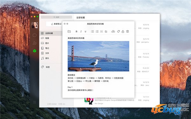Insert a horizontal divider line
Viewport: 191px width, 119px height.
(102, 31)
